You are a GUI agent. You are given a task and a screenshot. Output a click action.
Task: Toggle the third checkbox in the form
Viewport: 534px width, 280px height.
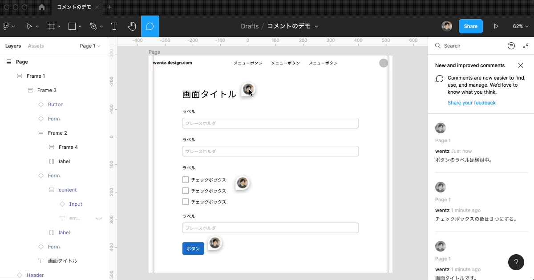186,202
